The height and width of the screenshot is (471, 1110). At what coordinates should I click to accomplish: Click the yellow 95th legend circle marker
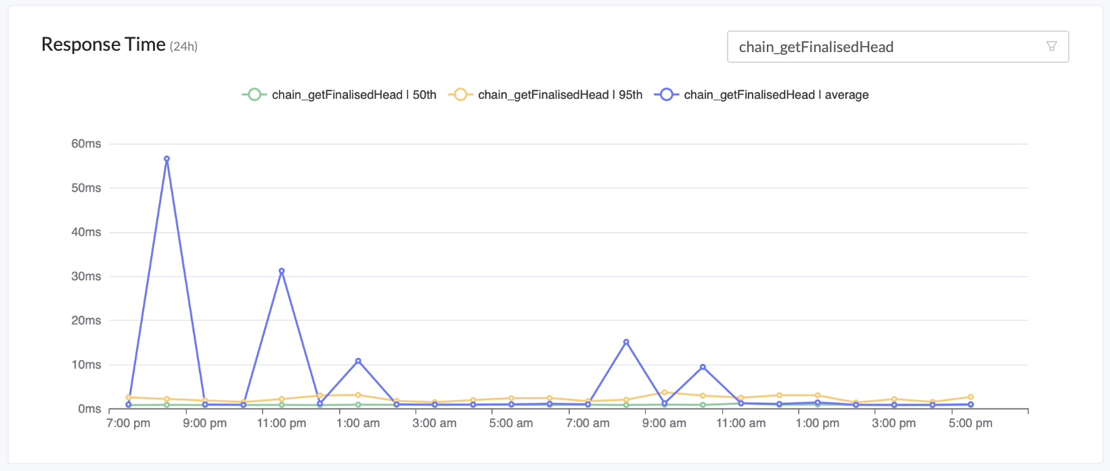tap(460, 95)
